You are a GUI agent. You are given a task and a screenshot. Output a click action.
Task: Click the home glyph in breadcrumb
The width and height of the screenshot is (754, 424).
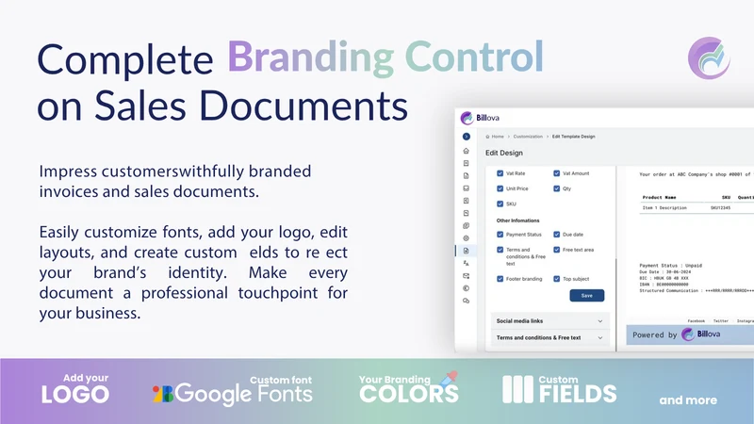click(487, 137)
